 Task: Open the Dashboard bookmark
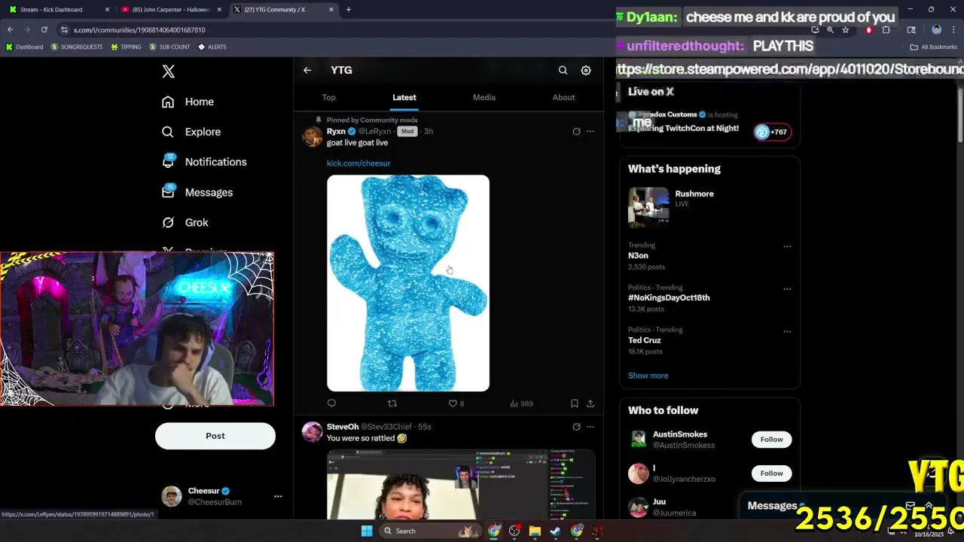[24, 47]
